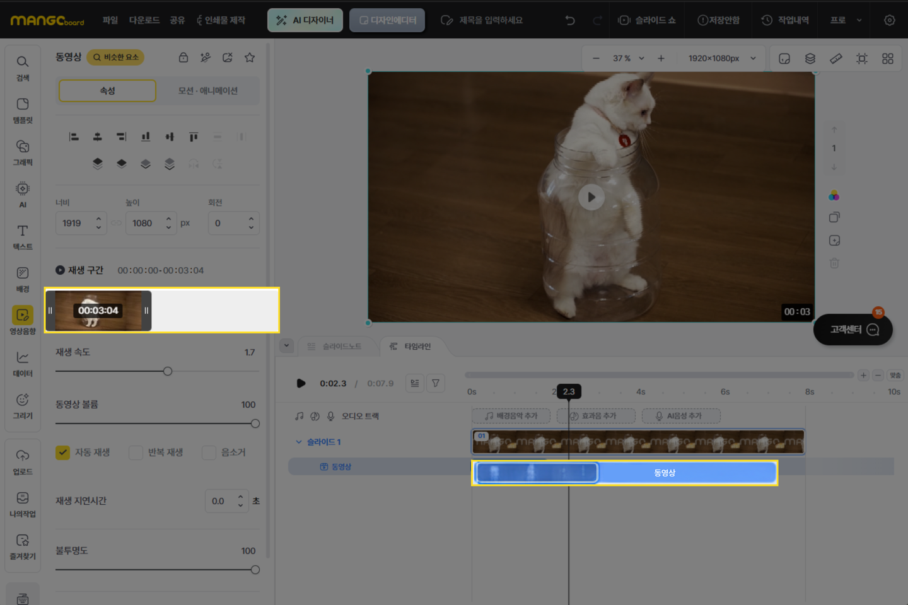Enable the 음소거 mute checkbox

[209, 452]
